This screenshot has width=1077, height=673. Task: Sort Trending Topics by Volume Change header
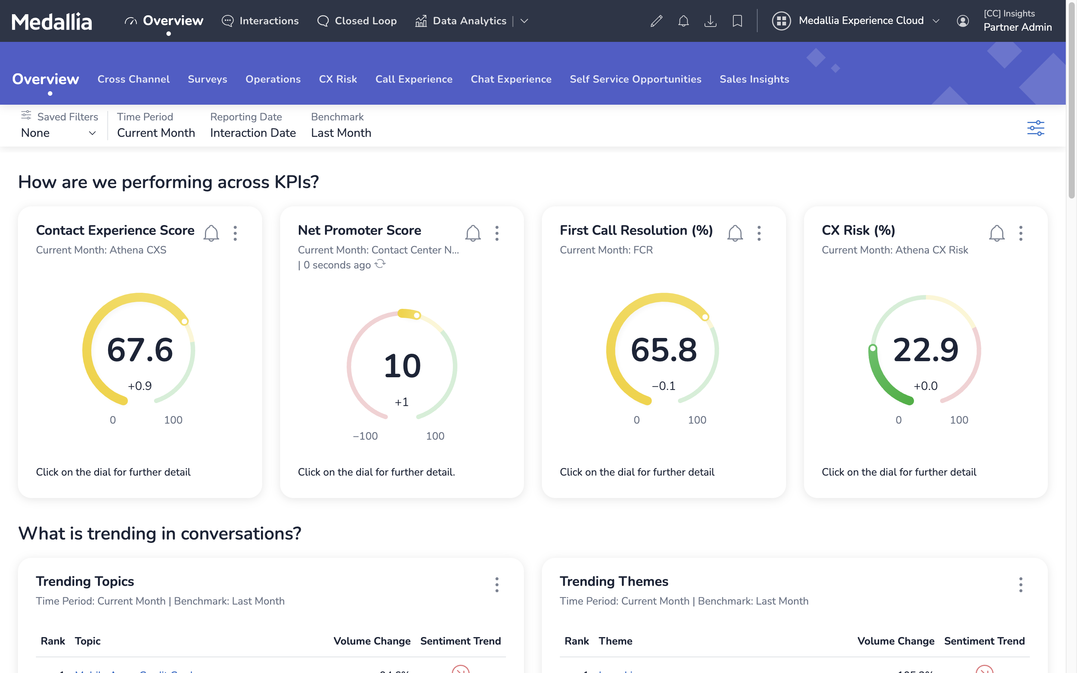(372, 640)
